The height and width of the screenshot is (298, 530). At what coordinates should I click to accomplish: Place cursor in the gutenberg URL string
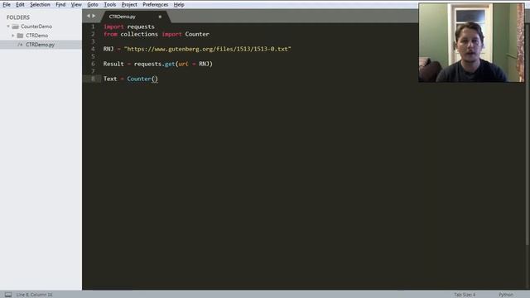[207, 49]
